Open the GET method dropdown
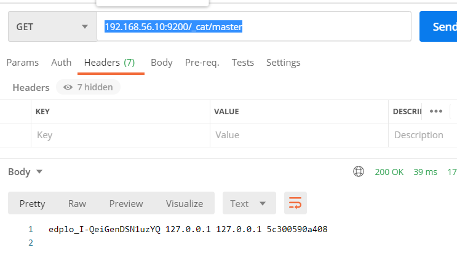This screenshot has height=269, width=457. (x=52, y=27)
